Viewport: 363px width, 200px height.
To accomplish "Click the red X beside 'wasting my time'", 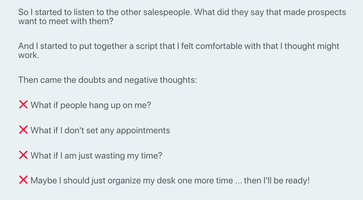I will [x=23, y=155].
